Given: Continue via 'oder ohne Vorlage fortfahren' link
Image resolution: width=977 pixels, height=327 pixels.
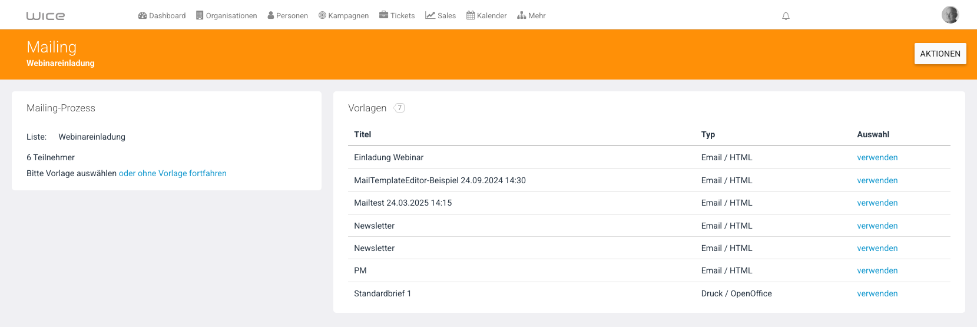Looking at the screenshot, I should [x=173, y=173].
